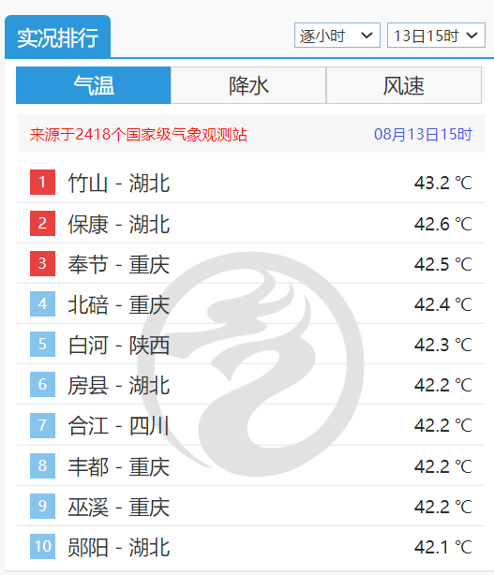Click the rank 10 blue badge

(42, 546)
